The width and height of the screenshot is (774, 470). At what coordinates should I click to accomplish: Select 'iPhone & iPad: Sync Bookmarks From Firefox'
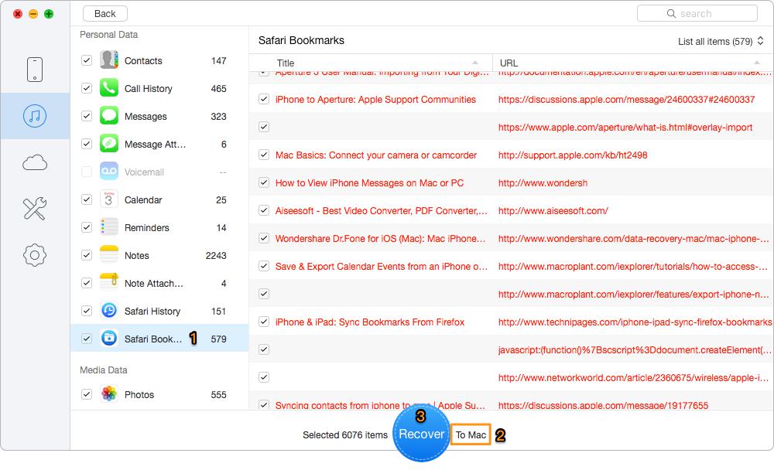point(370,322)
